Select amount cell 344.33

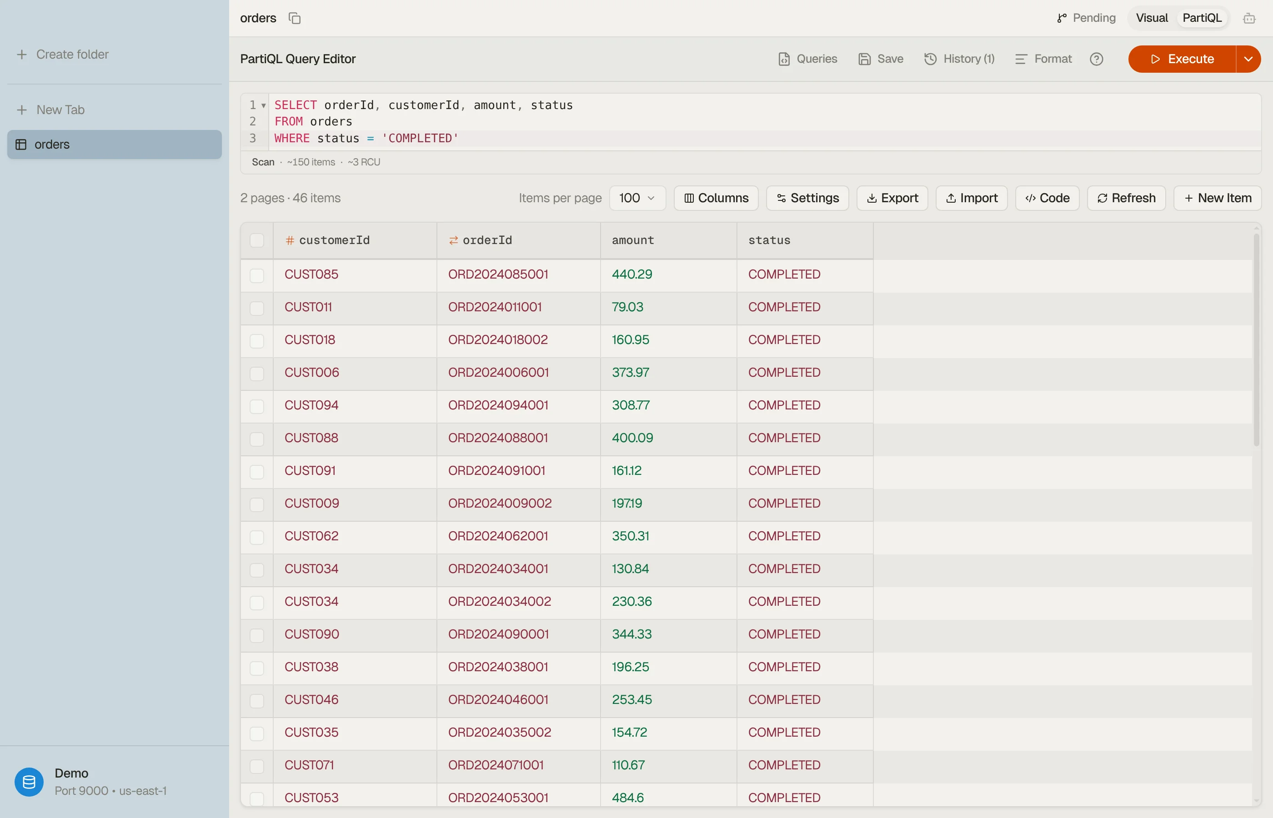[668, 635]
